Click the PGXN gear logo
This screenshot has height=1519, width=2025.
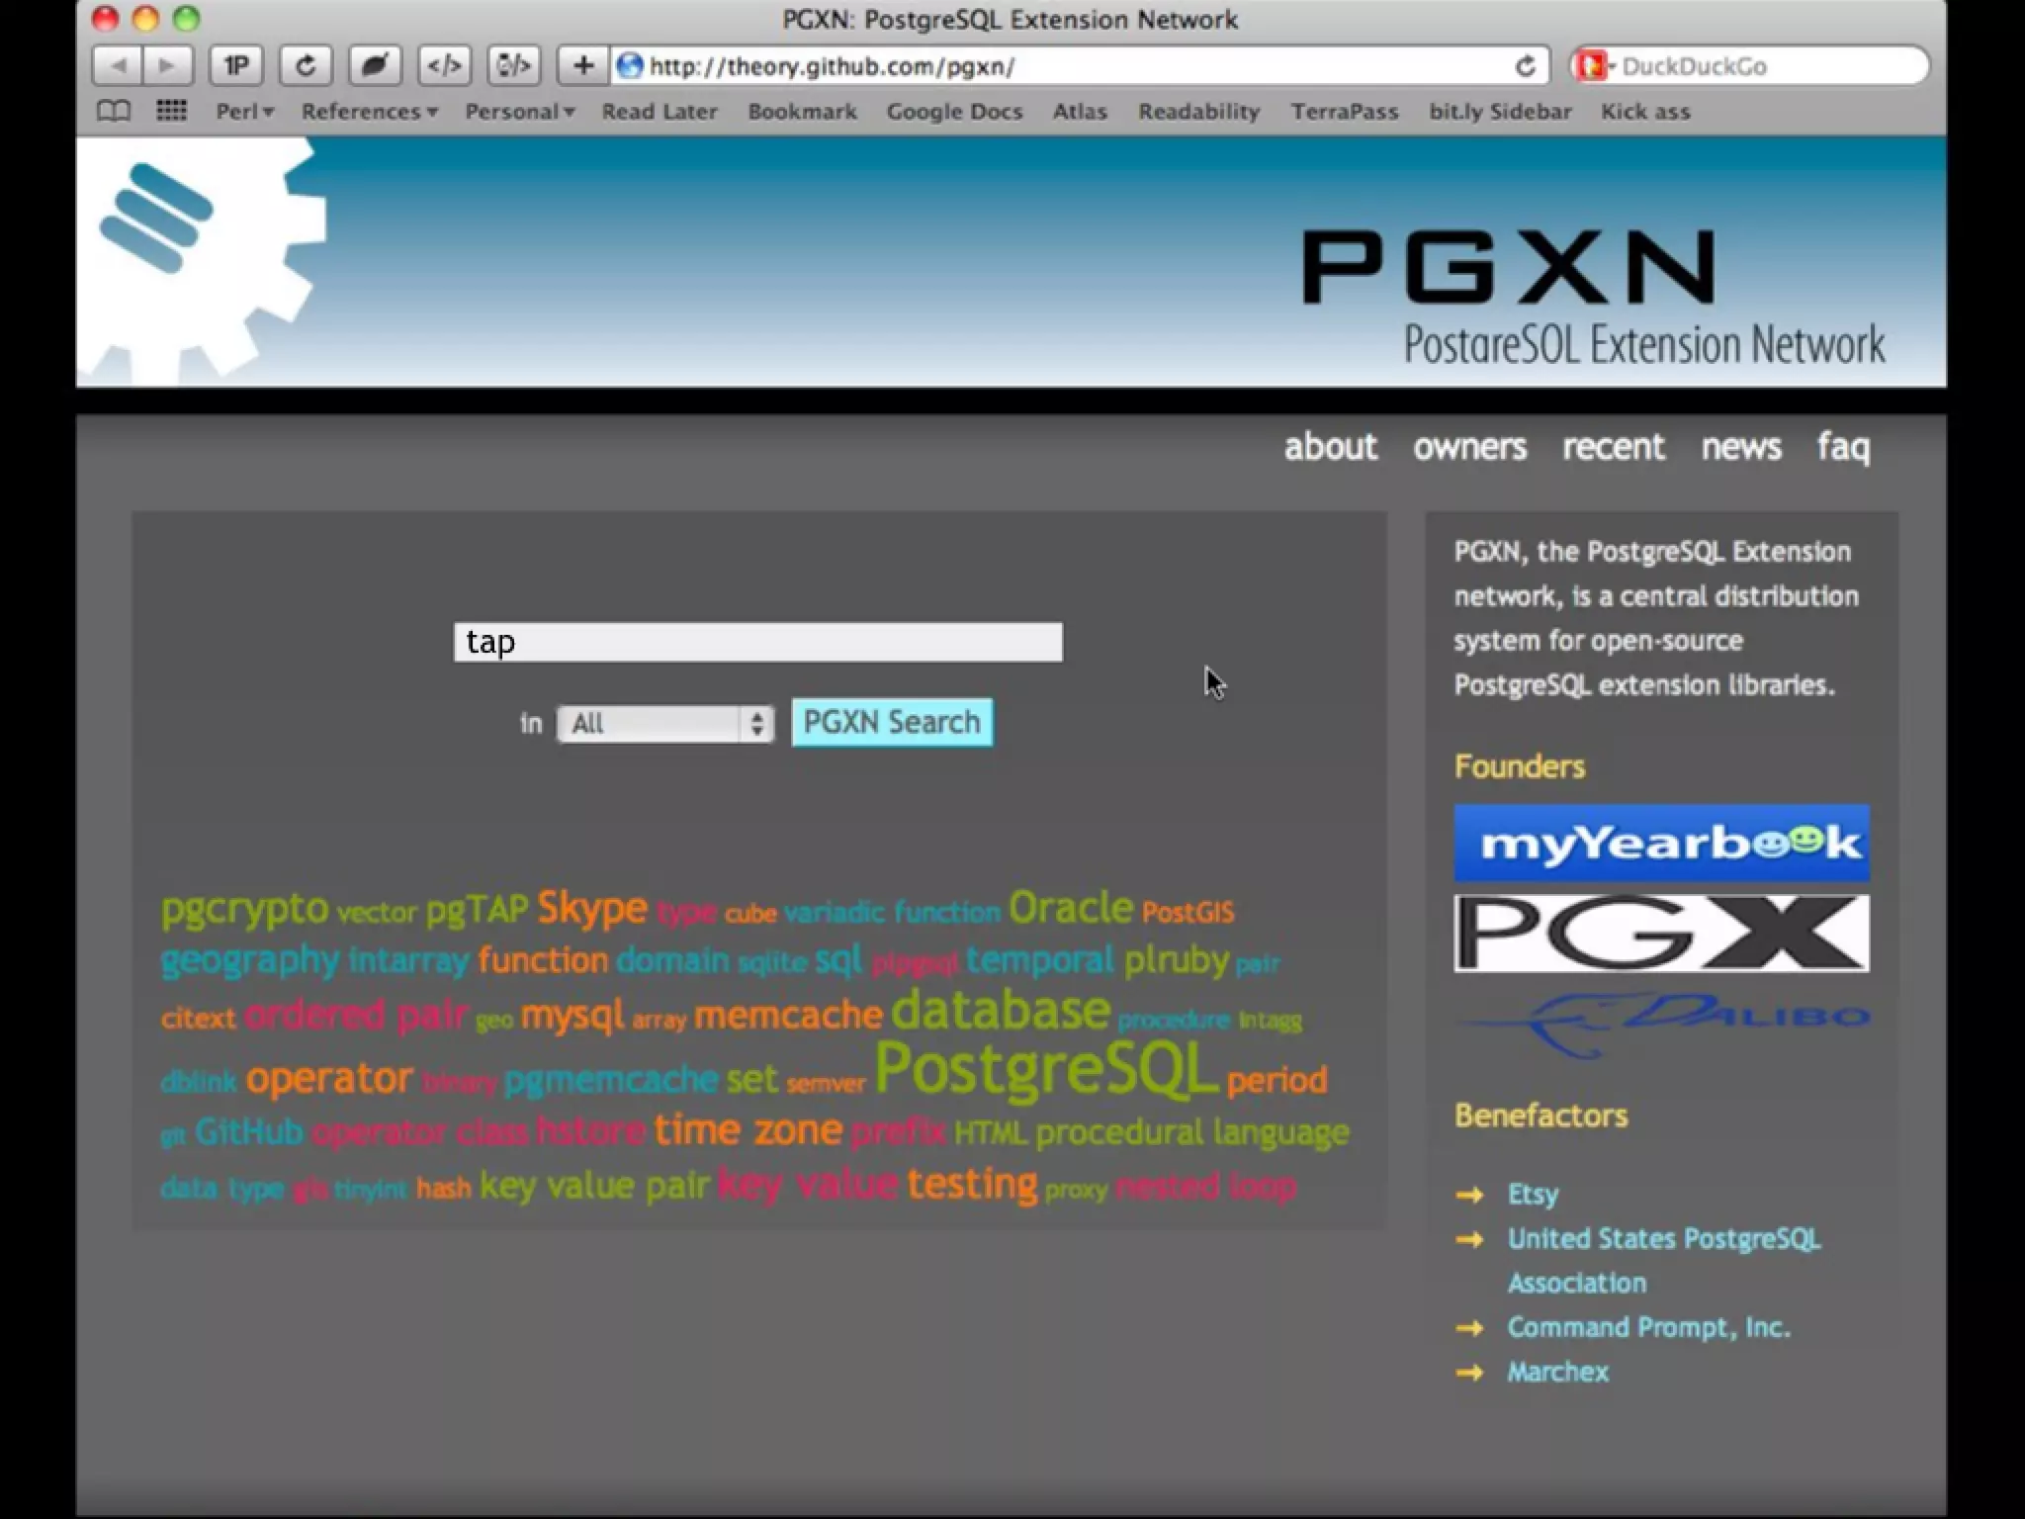203,260
